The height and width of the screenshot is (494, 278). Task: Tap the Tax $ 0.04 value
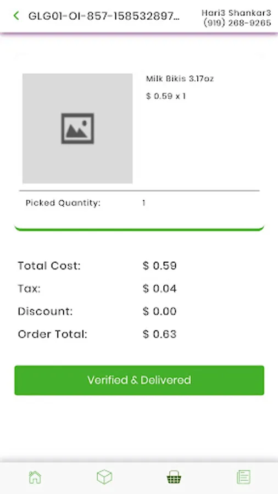(x=159, y=288)
